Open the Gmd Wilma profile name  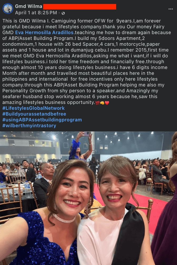point(29,6)
